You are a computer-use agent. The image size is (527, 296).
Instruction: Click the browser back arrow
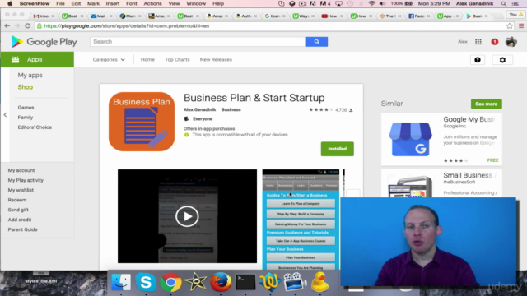click(x=7, y=25)
